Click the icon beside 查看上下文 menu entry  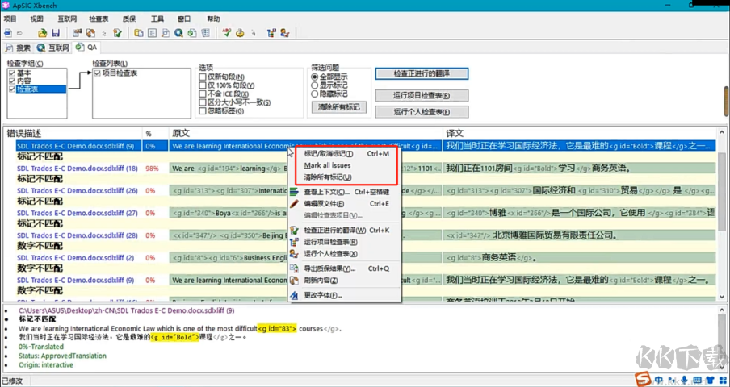click(294, 191)
